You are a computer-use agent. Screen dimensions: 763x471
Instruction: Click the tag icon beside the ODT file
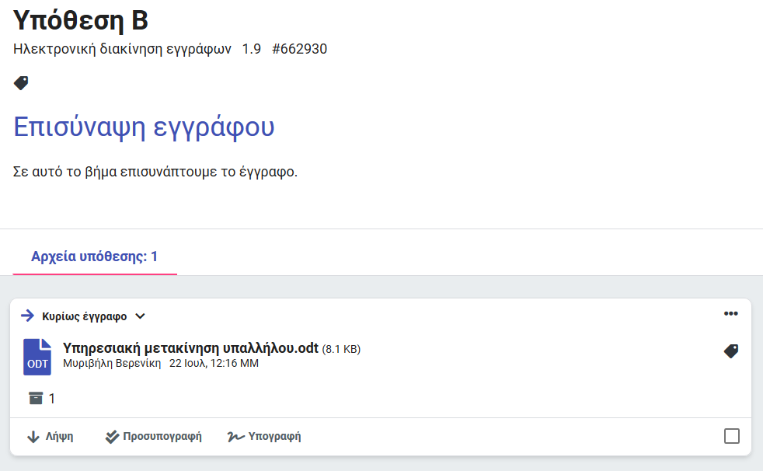(x=731, y=351)
